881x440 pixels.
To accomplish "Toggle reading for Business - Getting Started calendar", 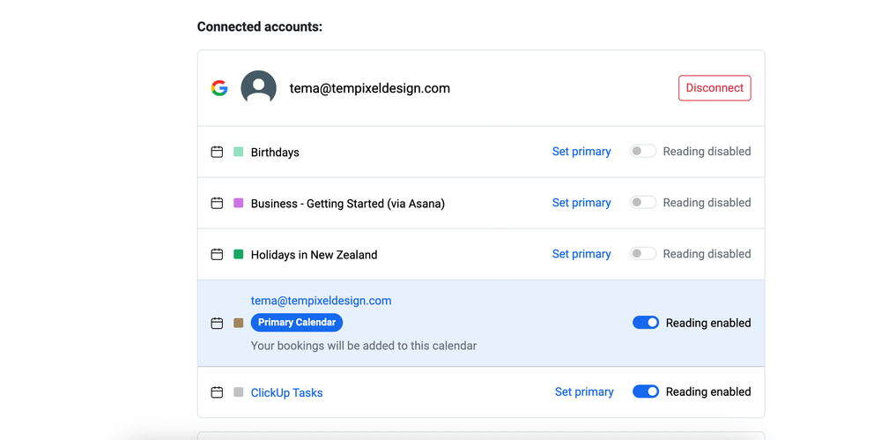I will 643,203.
